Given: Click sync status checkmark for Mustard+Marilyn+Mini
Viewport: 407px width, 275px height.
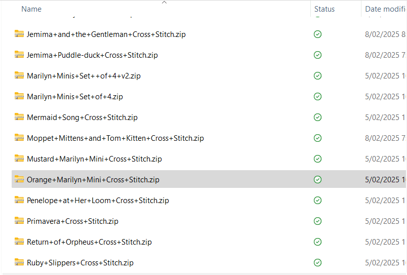Looking at the screenshot, I should pyautogui.click(x=317, y=159).
